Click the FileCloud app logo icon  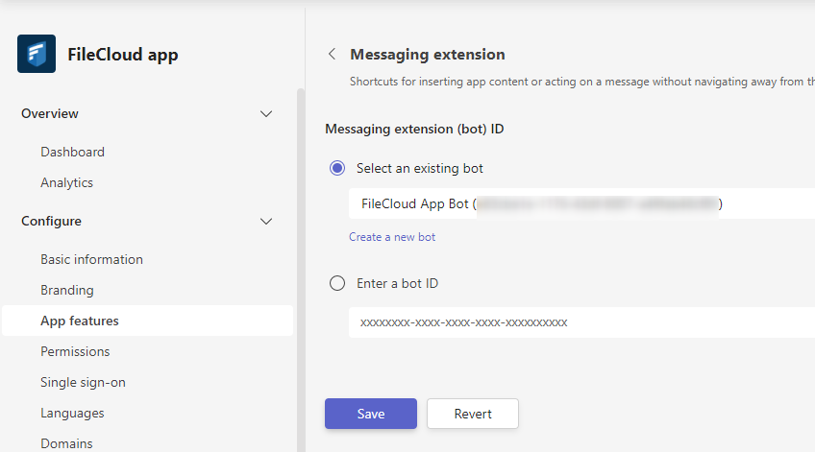(37, 54)
